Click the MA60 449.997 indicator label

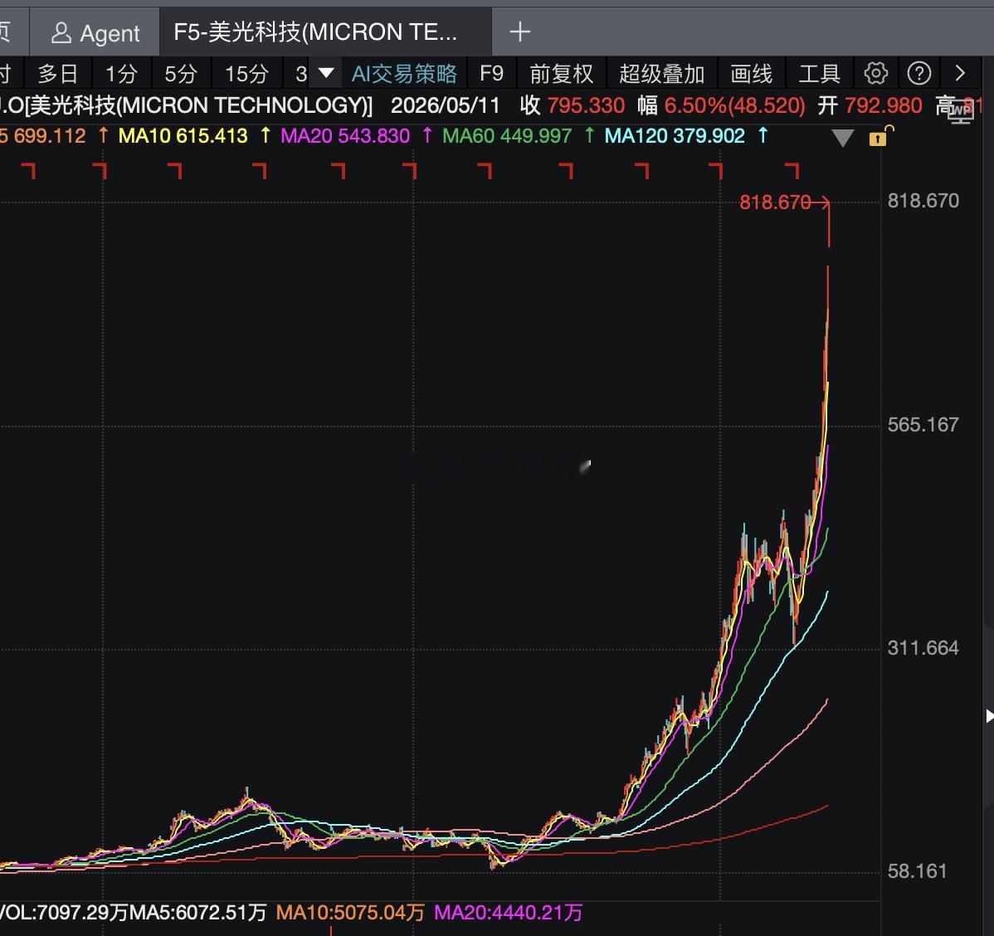[506, 136]
